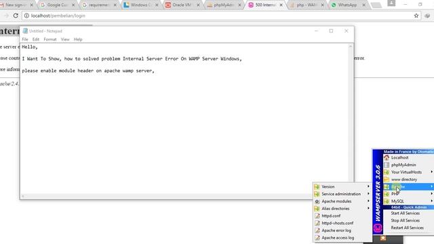
Task: Open Service administration submenu
Action: (x=342, y=194)
